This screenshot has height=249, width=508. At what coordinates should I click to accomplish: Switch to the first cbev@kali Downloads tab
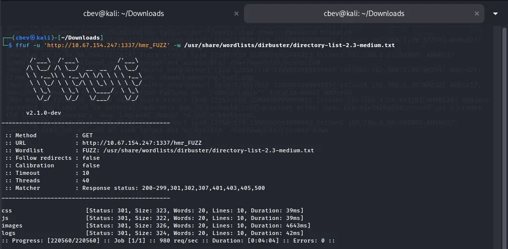point(123,13)
